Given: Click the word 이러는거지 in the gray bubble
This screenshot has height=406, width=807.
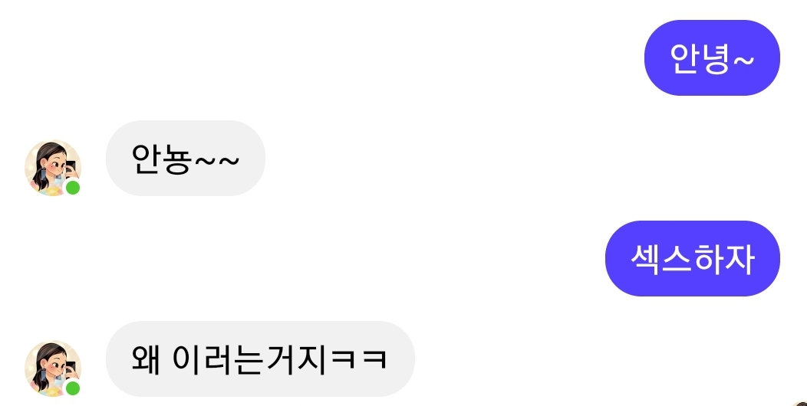Looking at the screenshot, I should (x=249, y=359).
